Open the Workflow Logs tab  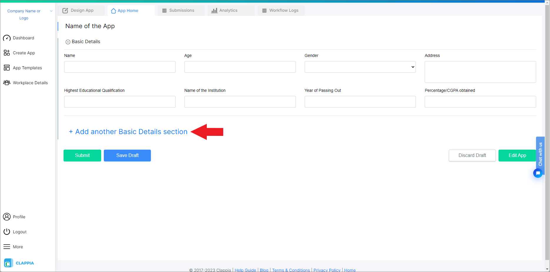coord(281,10)
